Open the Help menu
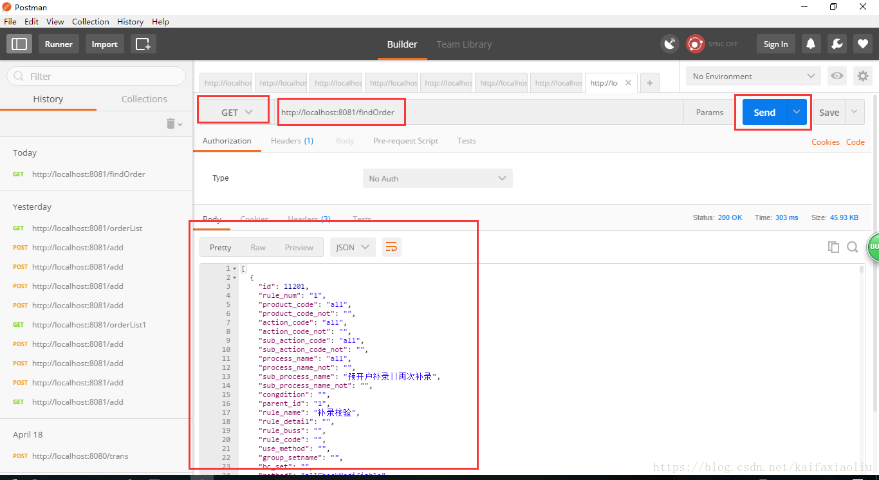 coord(160,21)
